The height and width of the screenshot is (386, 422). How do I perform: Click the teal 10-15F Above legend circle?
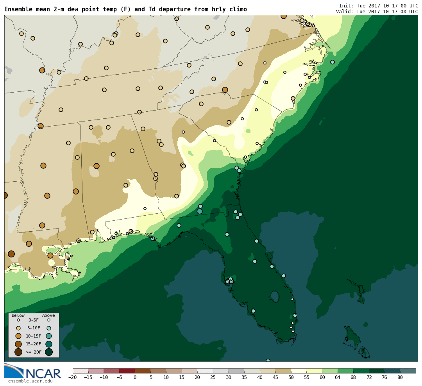pyautogui.click(x=49, y=336)
